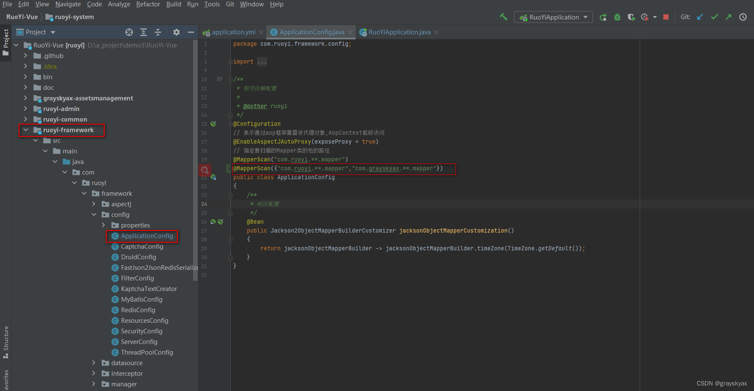This screenshot has height=391, width=754.
Task: Collapse the config package
Action: click(94, 214)
